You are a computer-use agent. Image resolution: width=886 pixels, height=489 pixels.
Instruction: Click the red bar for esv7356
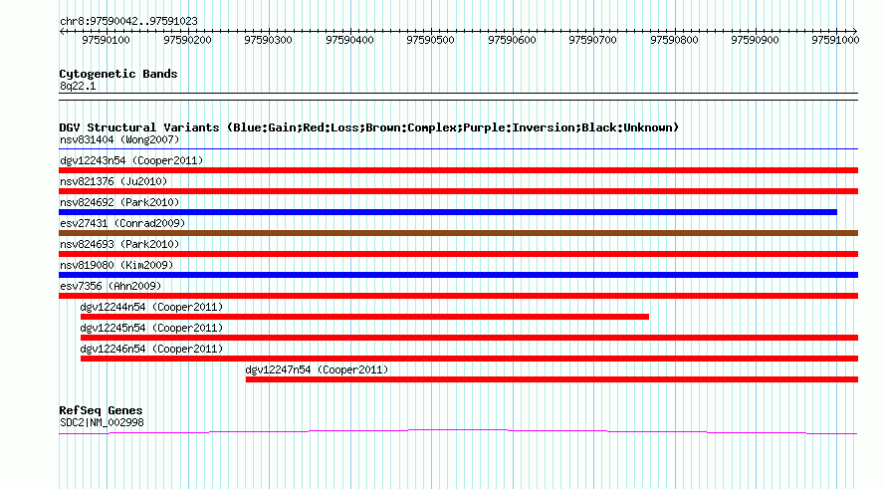pyautogui.click(x=458, y=296)
